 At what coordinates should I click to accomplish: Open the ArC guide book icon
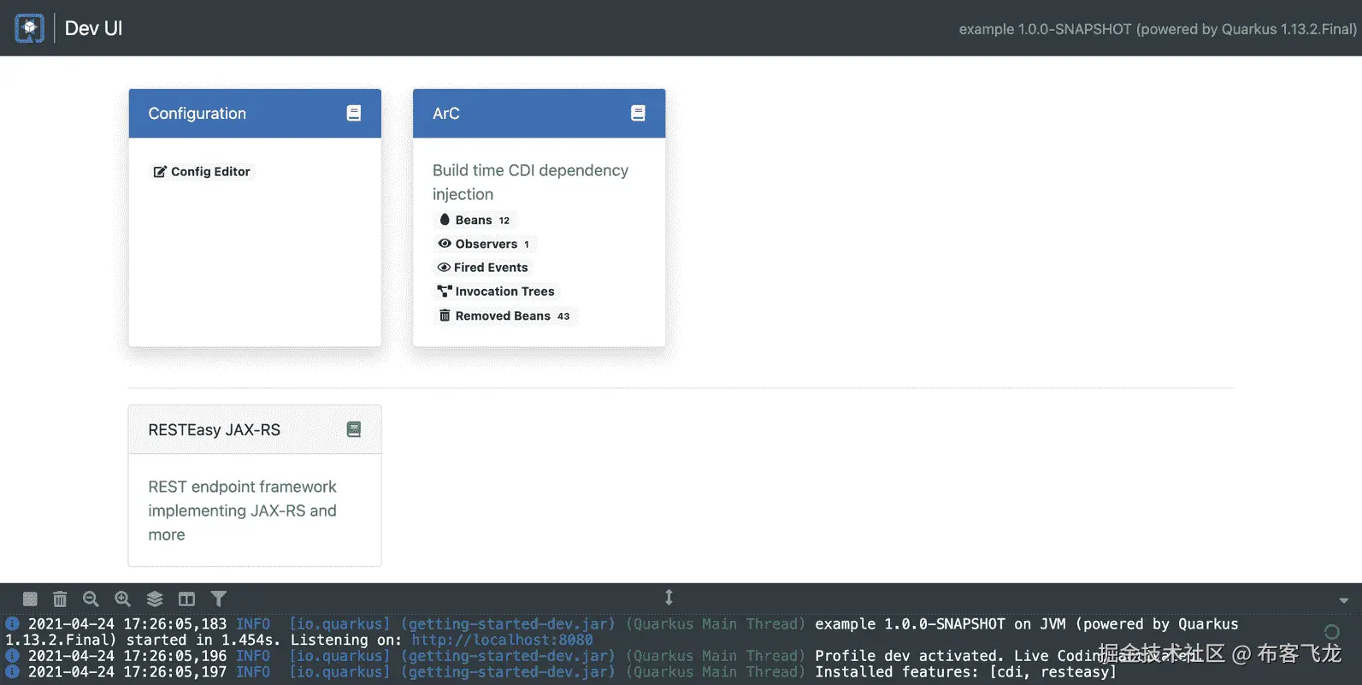638,113
